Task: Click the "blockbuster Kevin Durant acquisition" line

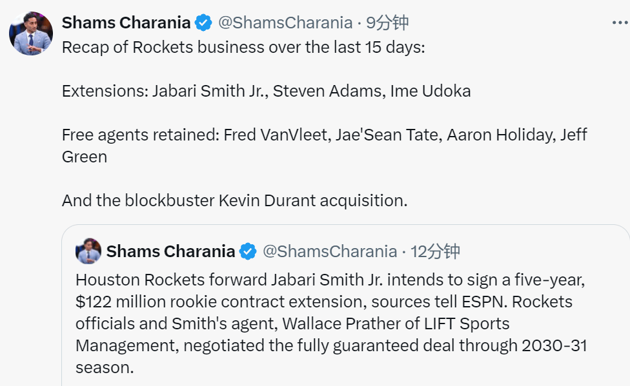Action: click(x=235, y=200)
